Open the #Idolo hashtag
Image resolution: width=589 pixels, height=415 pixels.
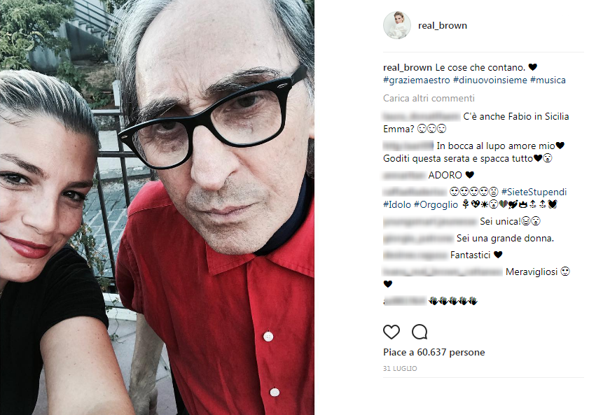[x=396, y=204]
